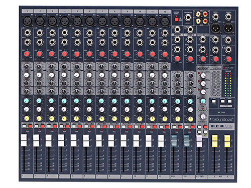The image size is (251, 188).
Task: Toggle channel 1 red mute button
Action: pyautogui.click(x=30, y=126)
